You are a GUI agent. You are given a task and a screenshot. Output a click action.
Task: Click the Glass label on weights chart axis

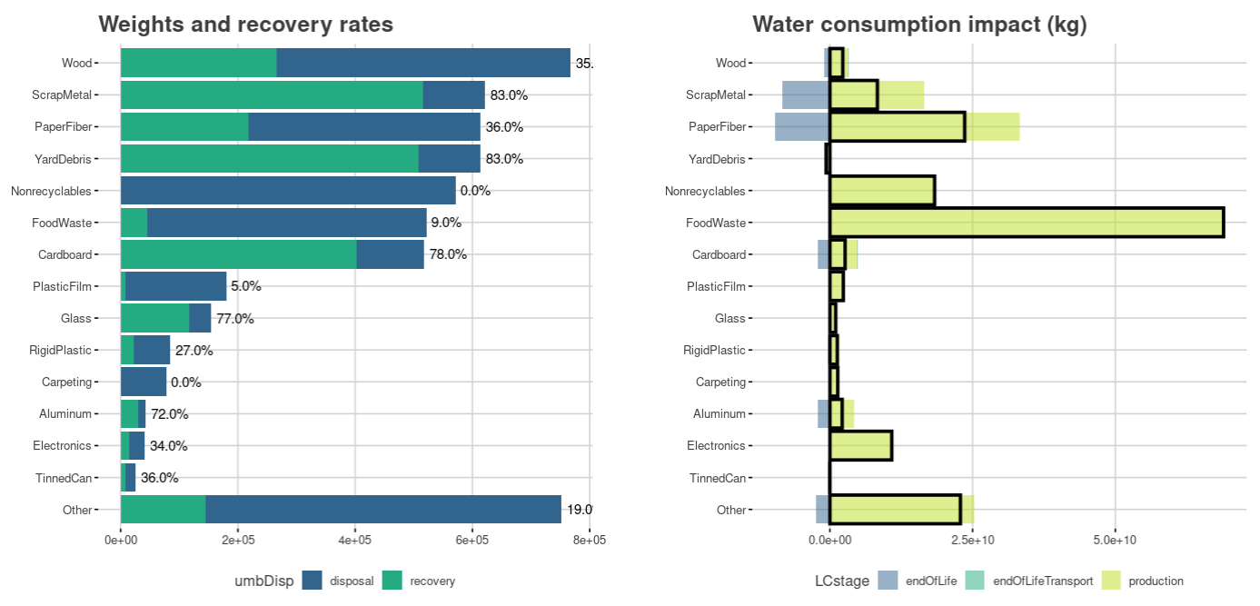pyautogui.click(x=76, y=319)
